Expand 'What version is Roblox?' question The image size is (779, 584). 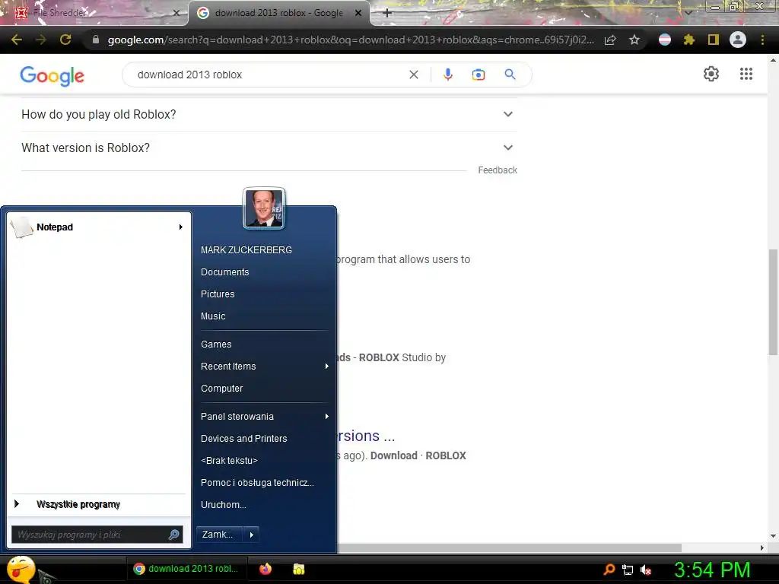[269, 148]
